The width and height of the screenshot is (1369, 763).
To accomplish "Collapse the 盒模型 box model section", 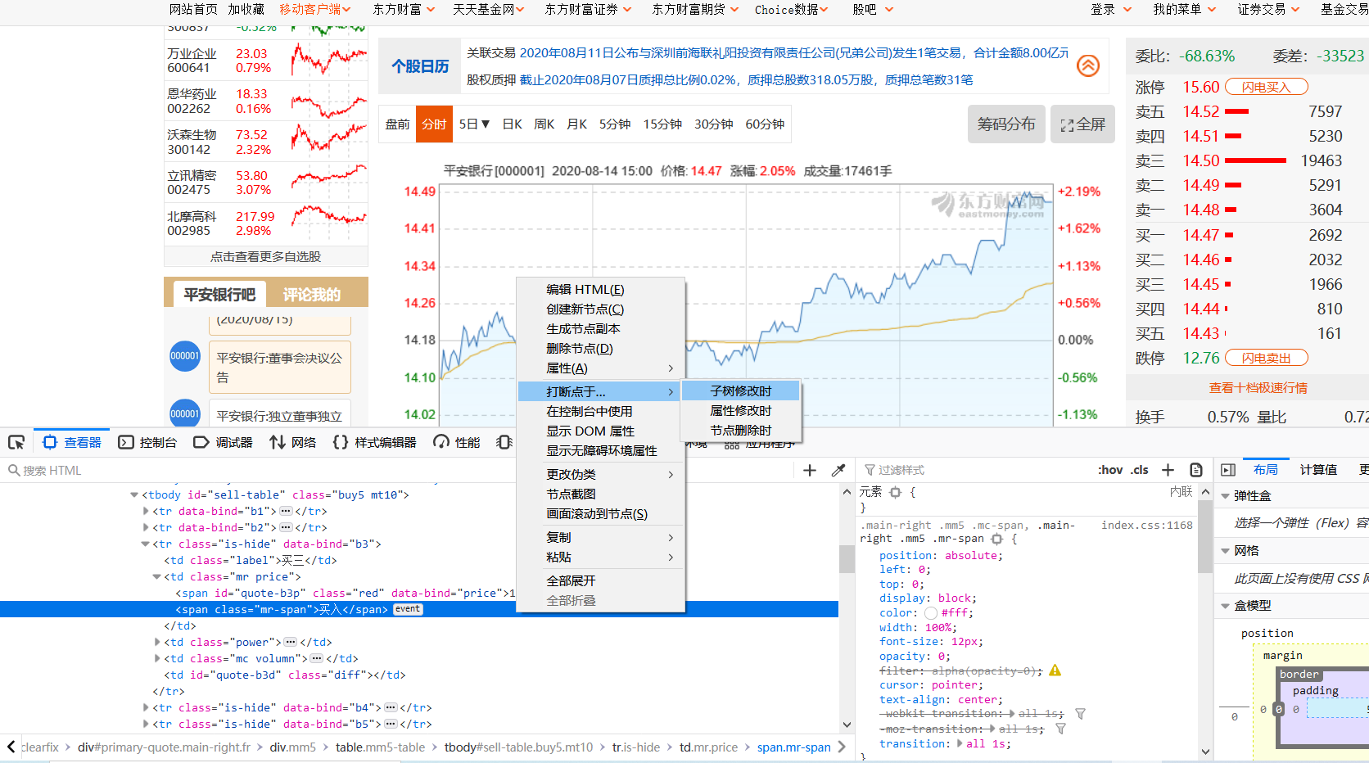I will 1226,606.
